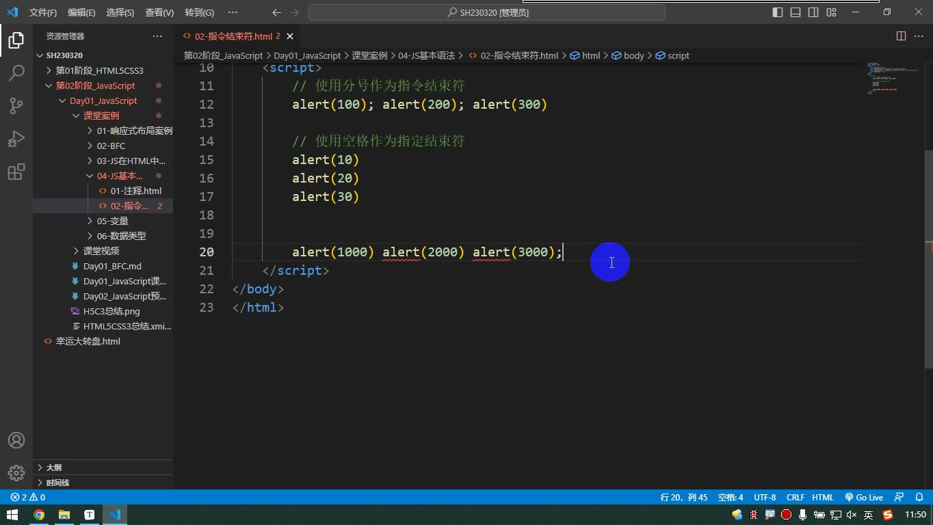Open the Explorer view in activity bar
The image size is (933, 525).
16,40
